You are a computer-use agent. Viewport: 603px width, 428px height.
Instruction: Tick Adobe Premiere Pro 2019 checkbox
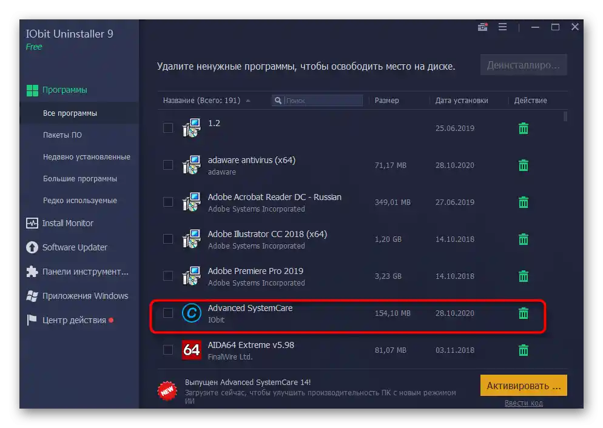click(x=167, y=276)
